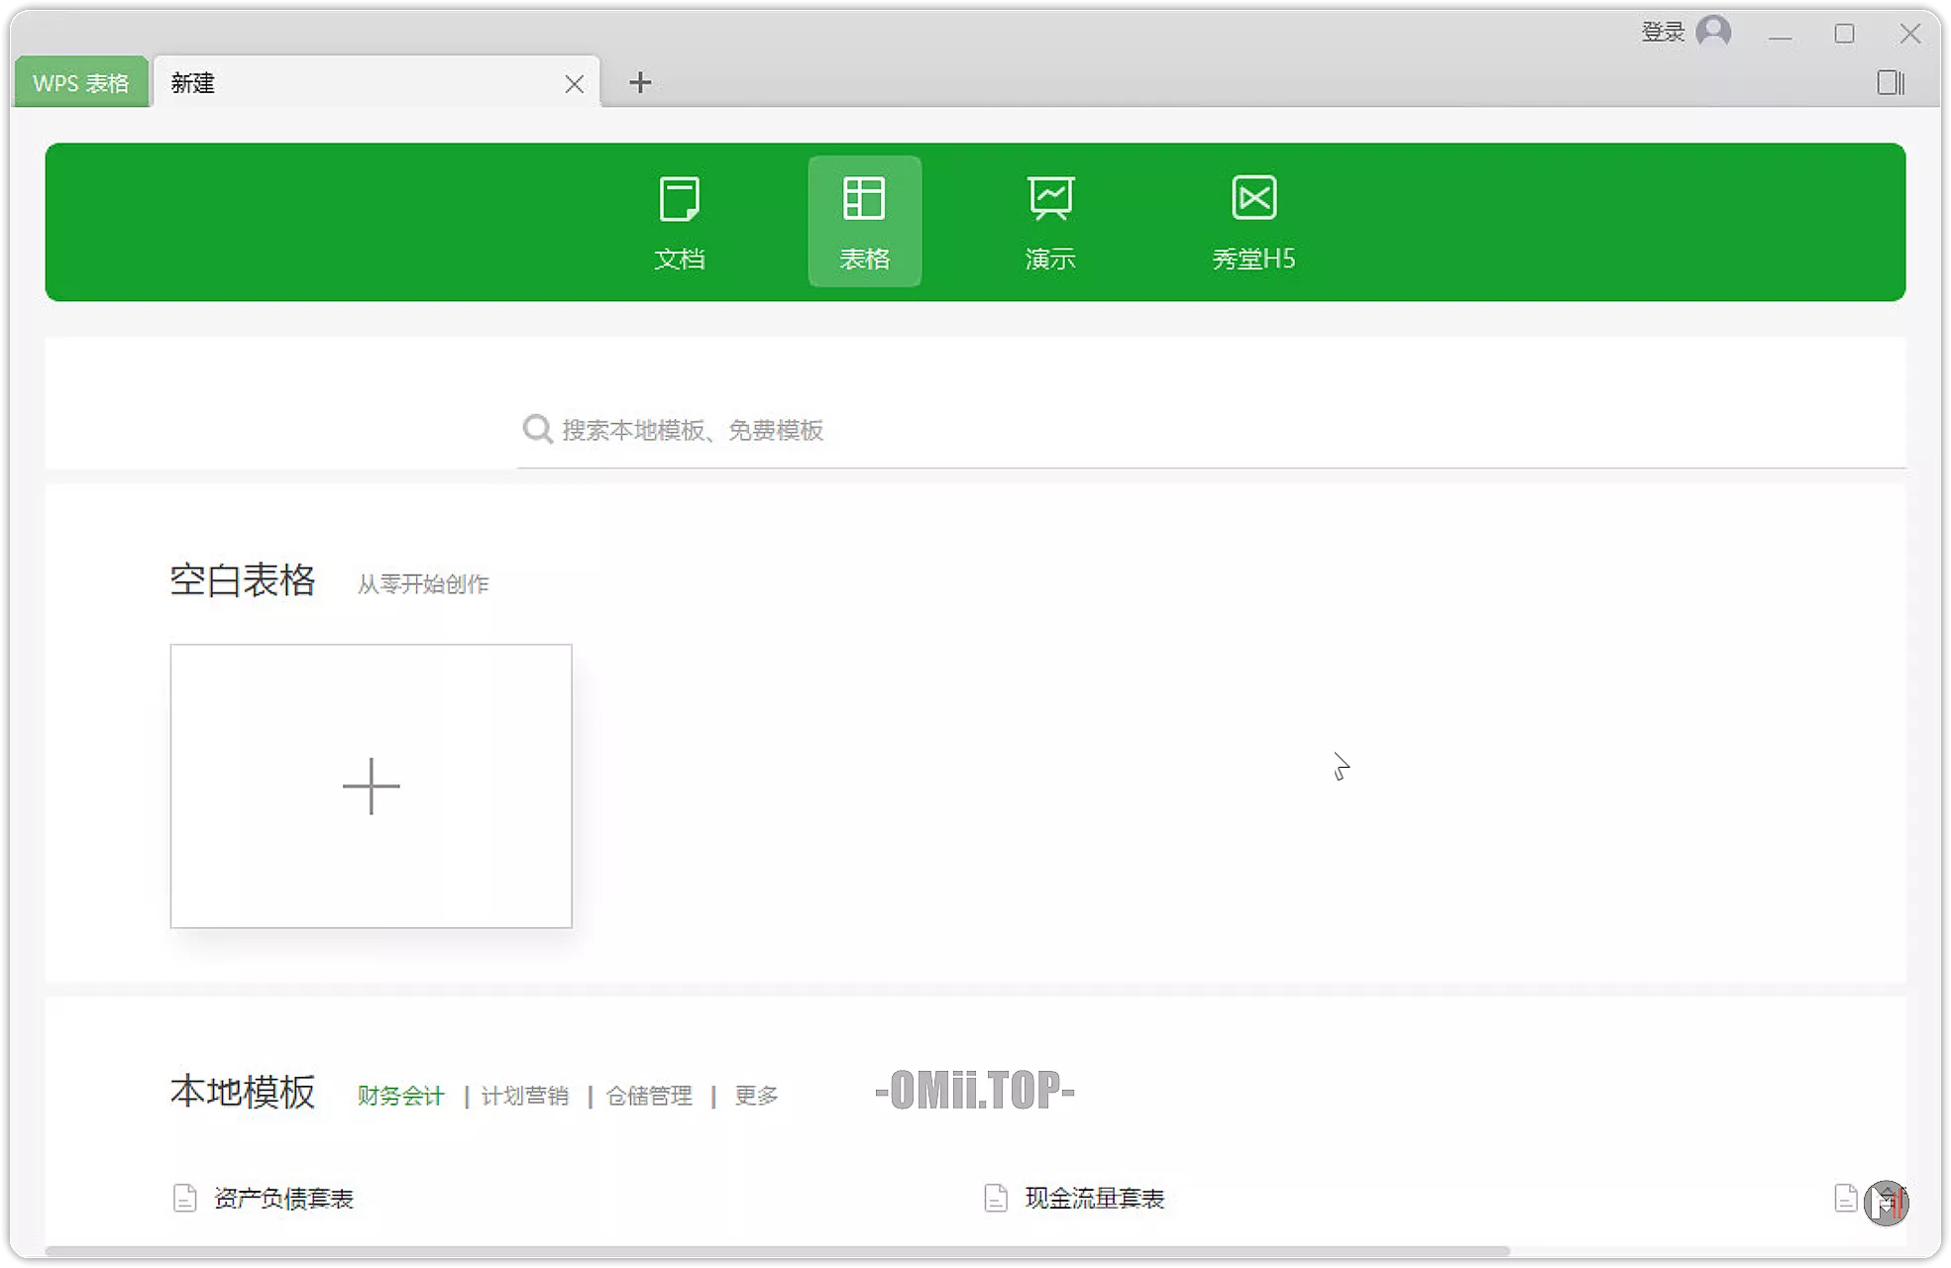Filter local templates by 计划营销
The height and width of the screenshot is (1268, 1951).
[x=525, y=1096]
